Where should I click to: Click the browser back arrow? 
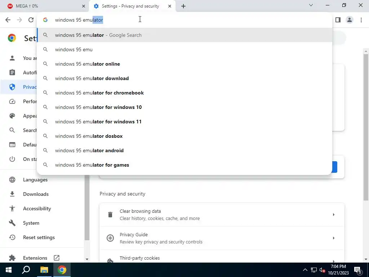coord(8,20)
